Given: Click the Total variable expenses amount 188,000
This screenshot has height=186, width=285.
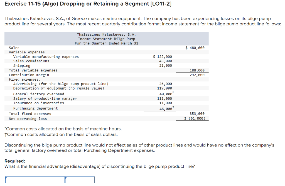Looking at the screenshot, I should [198, 70].
